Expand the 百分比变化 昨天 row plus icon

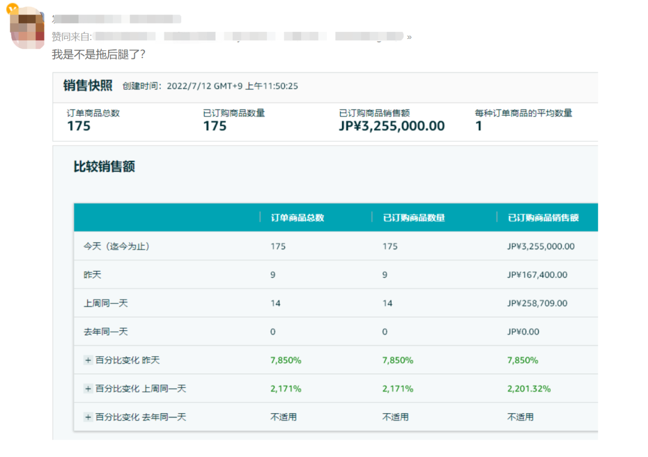tap(88, 360)
